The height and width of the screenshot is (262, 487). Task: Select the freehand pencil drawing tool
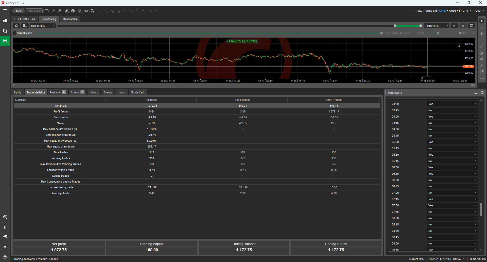[482, 53]
